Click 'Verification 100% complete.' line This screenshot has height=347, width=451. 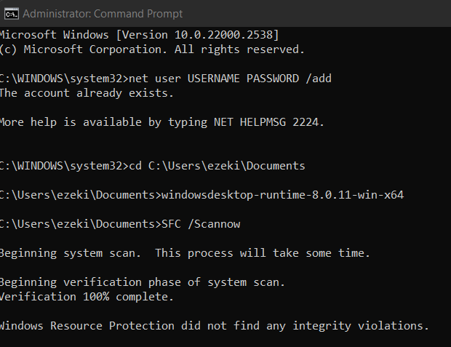(x=87, y=297)
